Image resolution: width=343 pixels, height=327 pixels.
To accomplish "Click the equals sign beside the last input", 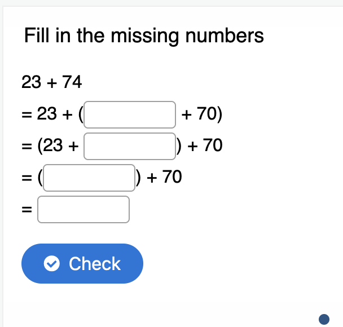I will pyautogui.click(x=26, y=210).
